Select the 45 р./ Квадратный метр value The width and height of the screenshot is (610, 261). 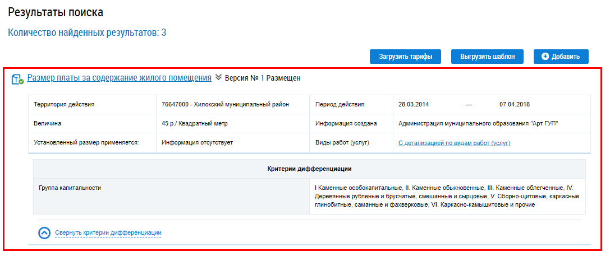point(195,123)
